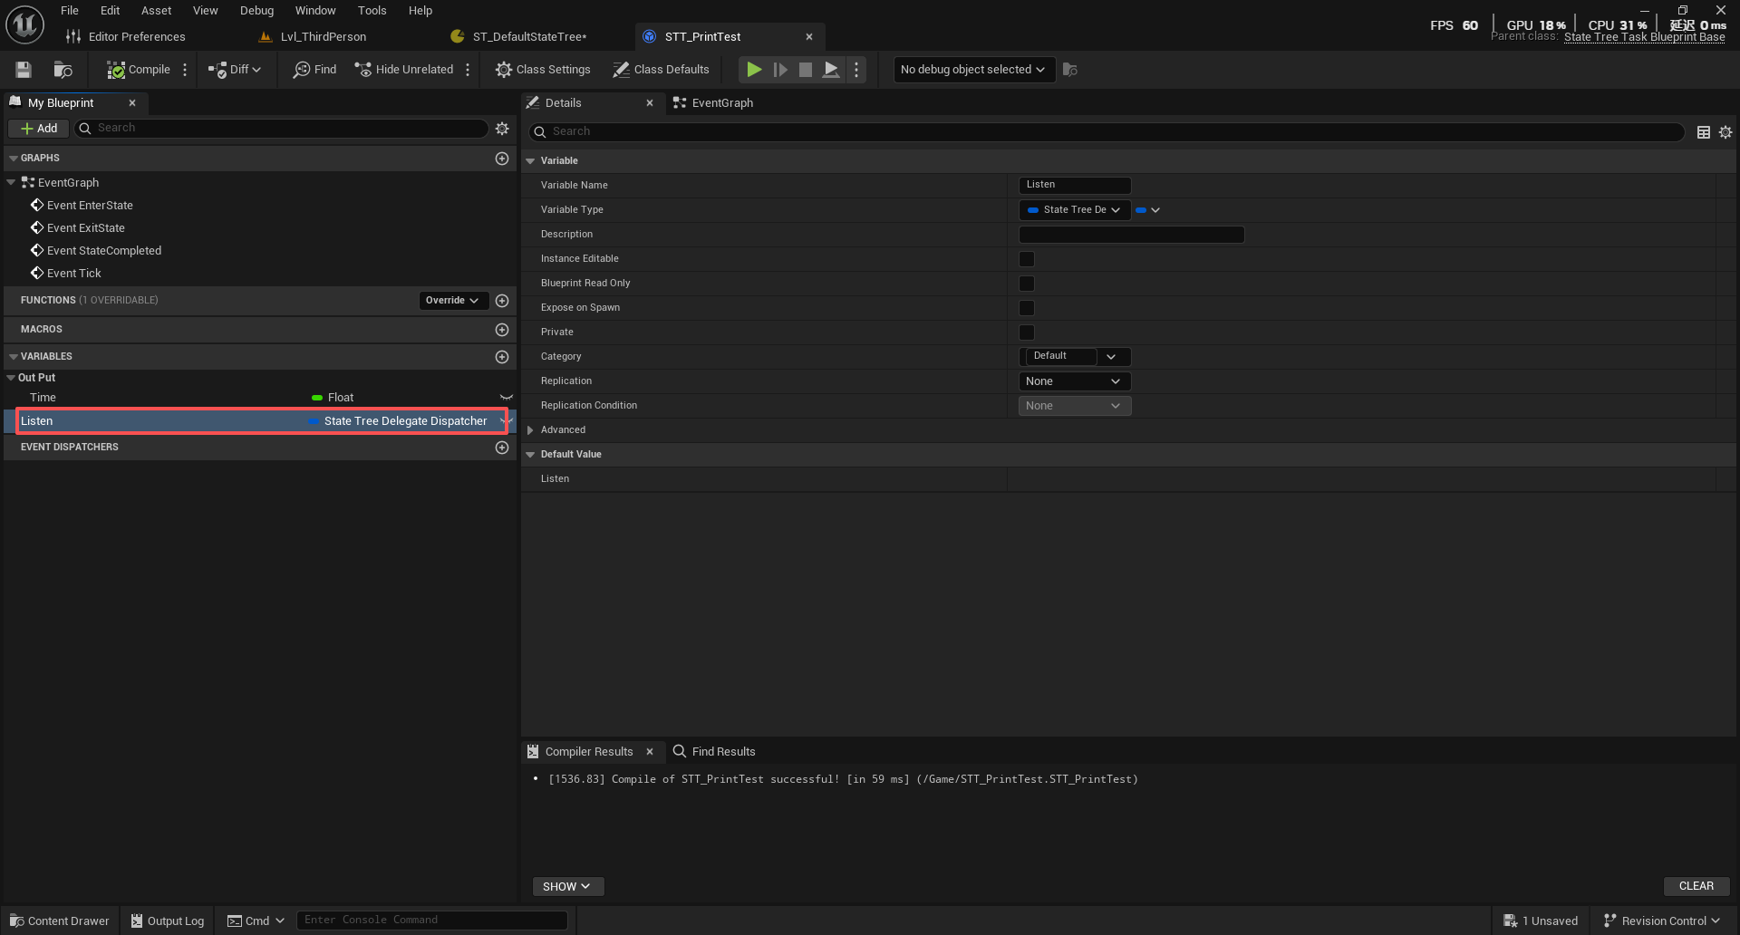Enable Private checkbox
This screenshot has height=935, width=1740.
pos(1027,333)
